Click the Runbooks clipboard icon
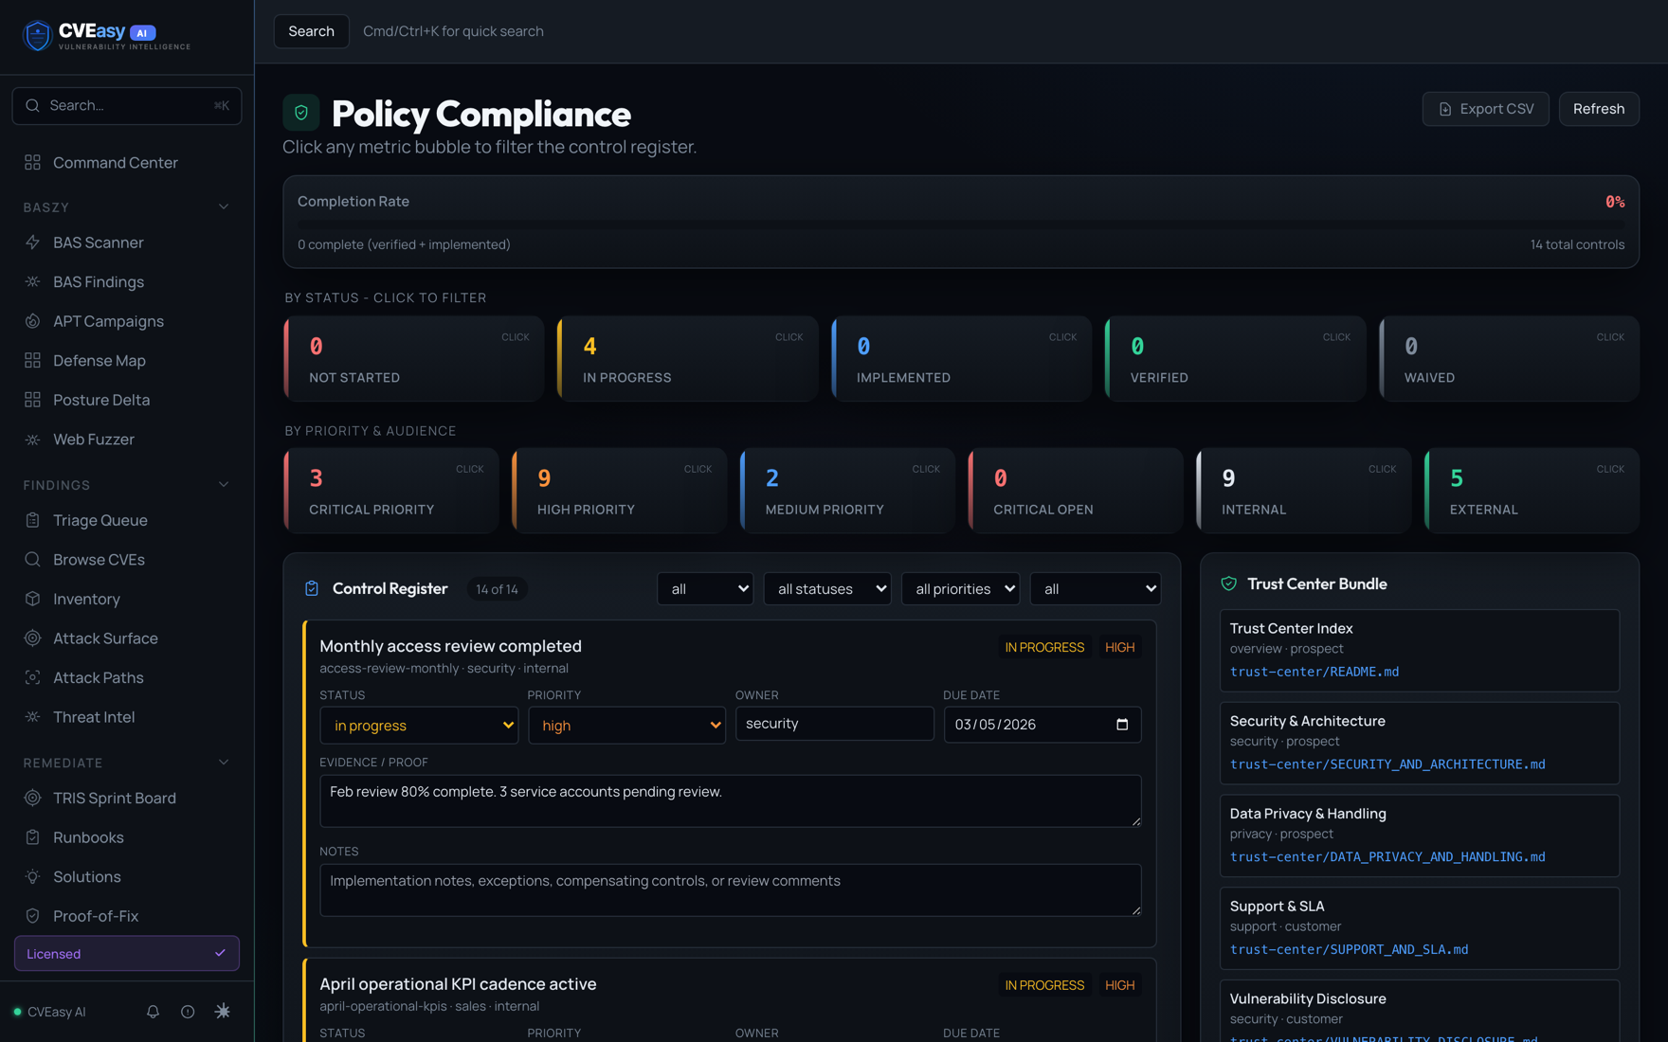1668x1042 pixels. pos(32,837)
